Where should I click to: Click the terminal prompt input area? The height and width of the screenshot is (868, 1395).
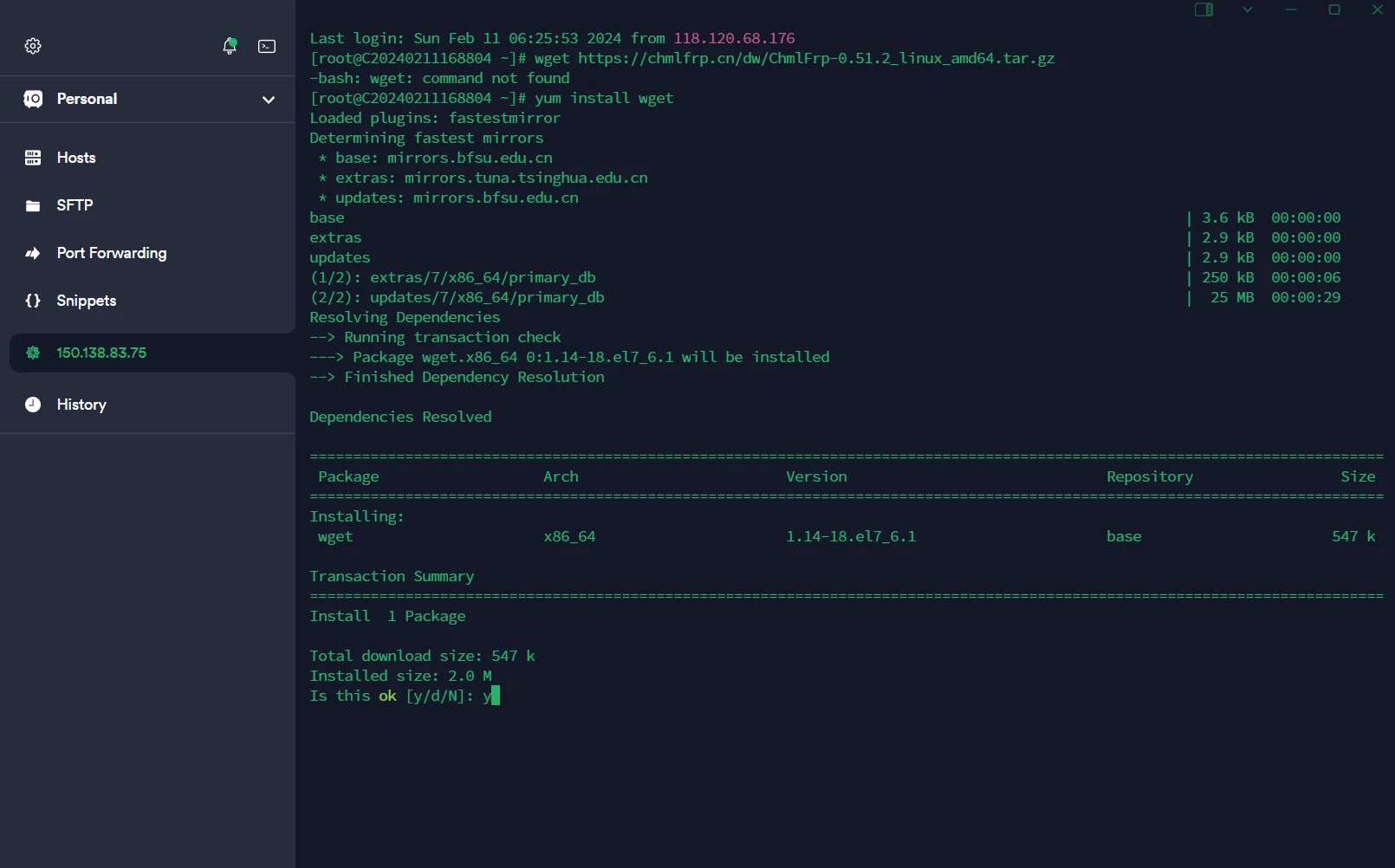tap(494, 696)
